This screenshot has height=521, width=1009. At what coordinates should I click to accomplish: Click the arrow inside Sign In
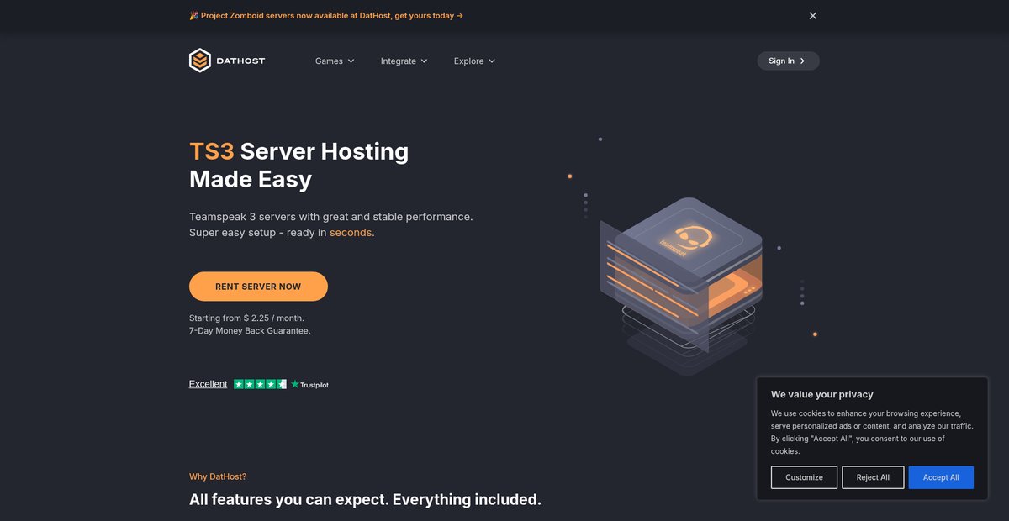coord(802,61)
